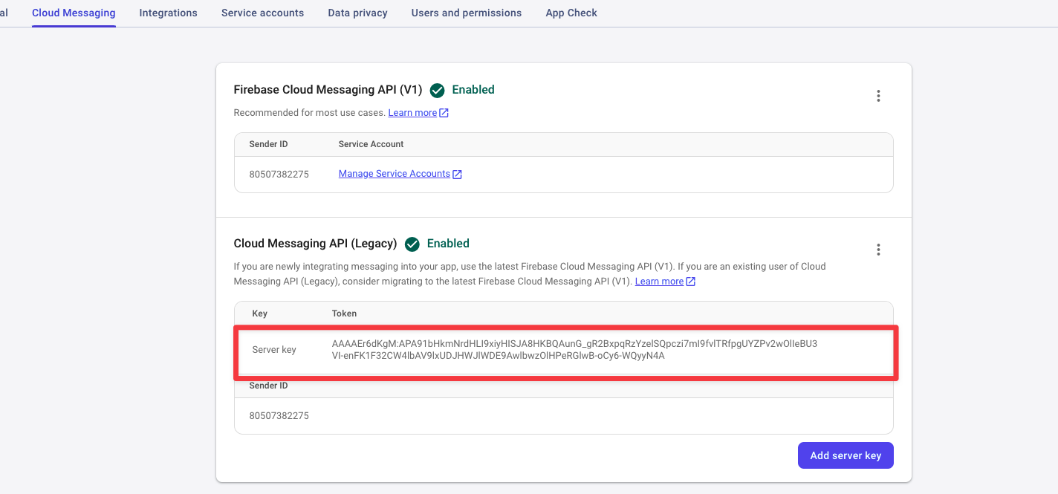Screen dimensions: 1058x494
Task: Click Sender ID value 80507382275 in the V1 section
Action: click(279, 175)
